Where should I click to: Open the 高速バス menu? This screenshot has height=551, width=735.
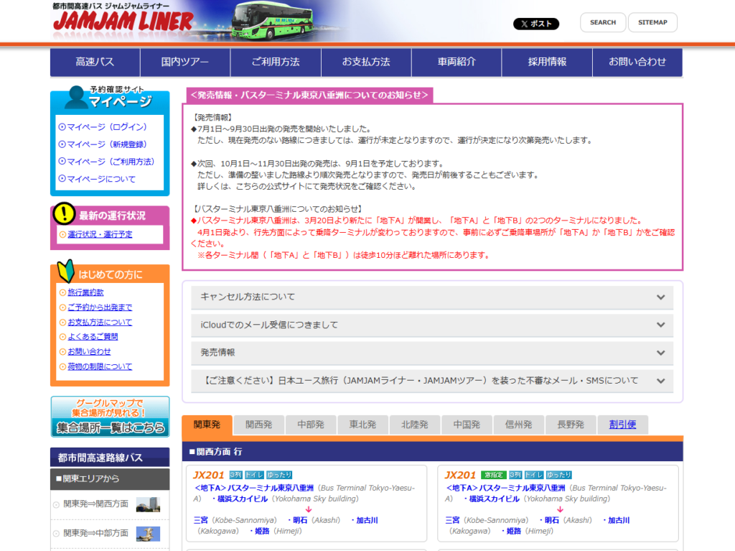tap(95, 62)
